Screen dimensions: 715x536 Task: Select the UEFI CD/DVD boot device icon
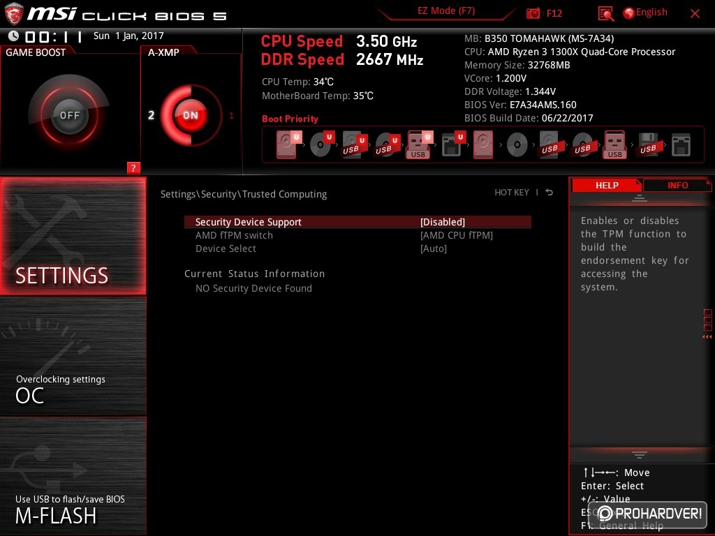click(x=322, y=144)
